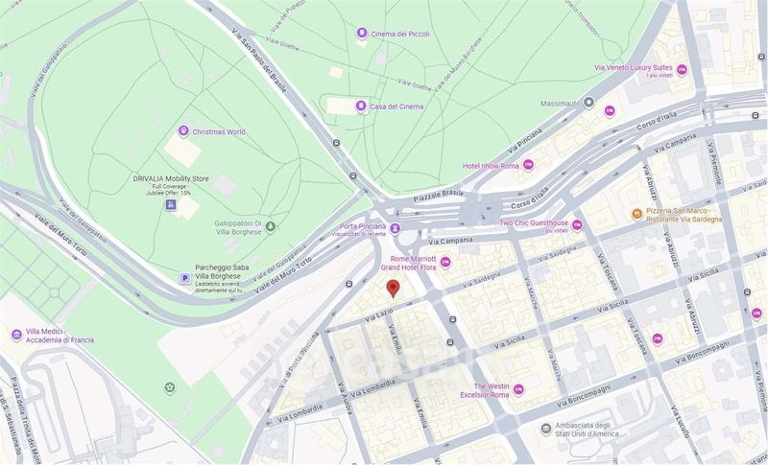This screenshot has height=465, width=768.
Task: Open the Westin Excelsior Roma hotel marker
Action: tap(518, 389)
